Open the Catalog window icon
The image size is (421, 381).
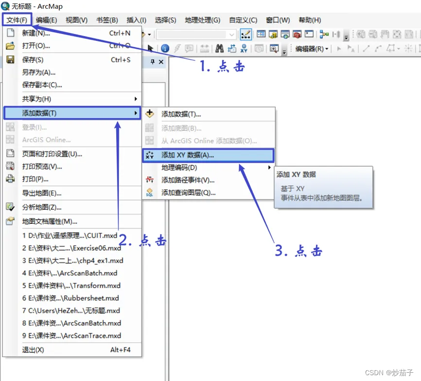273,34
